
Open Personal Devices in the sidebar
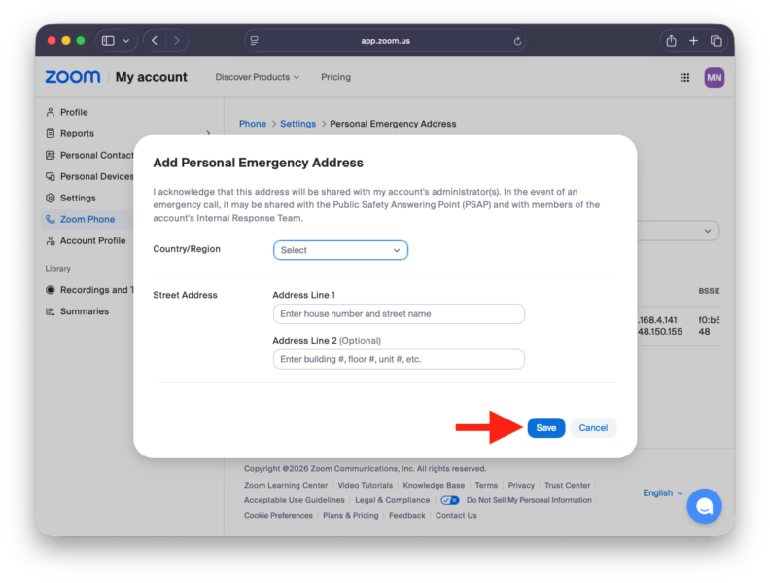(96, 176)
